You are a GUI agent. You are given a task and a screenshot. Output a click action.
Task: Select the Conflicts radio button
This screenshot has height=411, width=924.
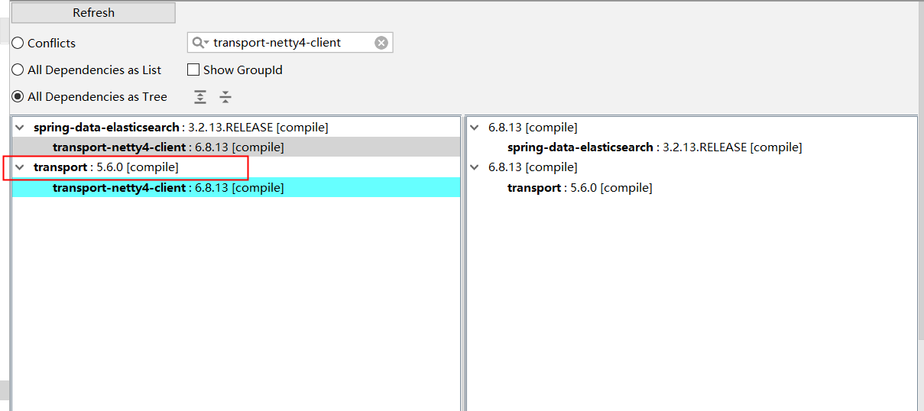click(x=18, y=43)
